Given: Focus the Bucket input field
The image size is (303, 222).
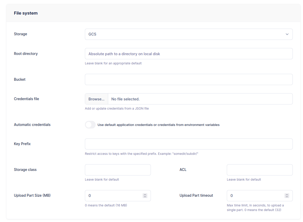Looking at the screenshot, I should click(x=188, y=79).
